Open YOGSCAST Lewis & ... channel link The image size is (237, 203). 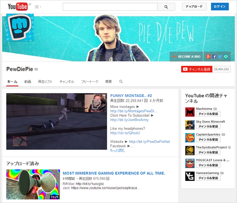coord(213,160)
